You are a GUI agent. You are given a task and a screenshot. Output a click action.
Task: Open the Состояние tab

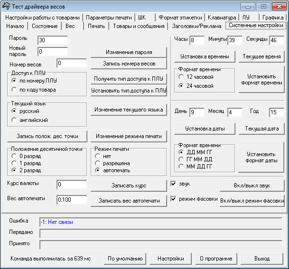(x=45, y=26)
